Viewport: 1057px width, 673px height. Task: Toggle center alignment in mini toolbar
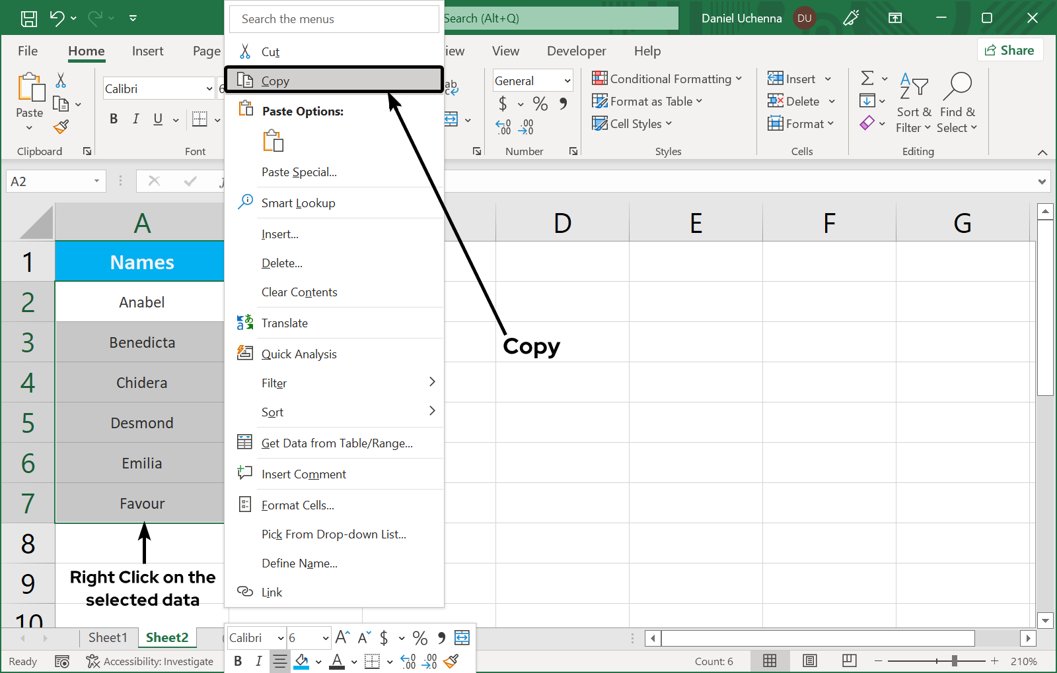tap(280, 661)
